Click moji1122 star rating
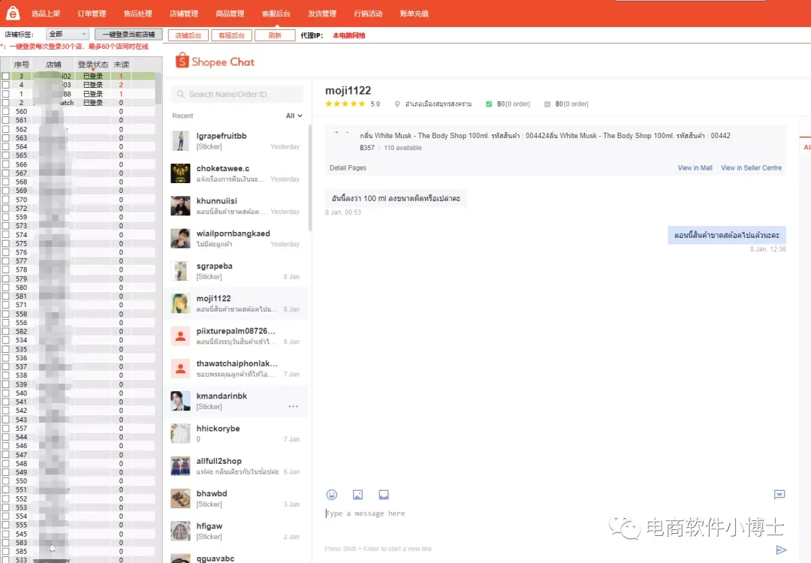This screenshot has height=563, width=811. coord(345,104)
